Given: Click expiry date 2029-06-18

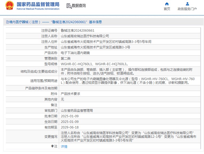Looking at the screenshot, I should 70,127.
